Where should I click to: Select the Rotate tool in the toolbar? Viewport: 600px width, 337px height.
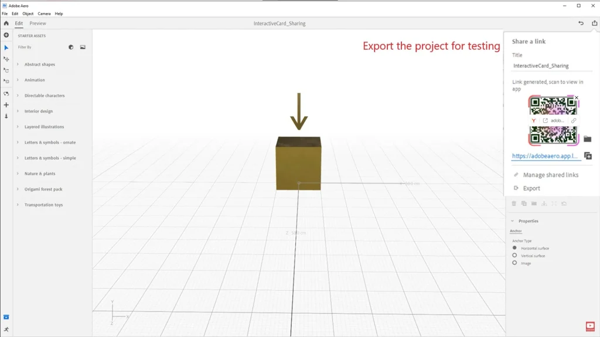[6, 70]
